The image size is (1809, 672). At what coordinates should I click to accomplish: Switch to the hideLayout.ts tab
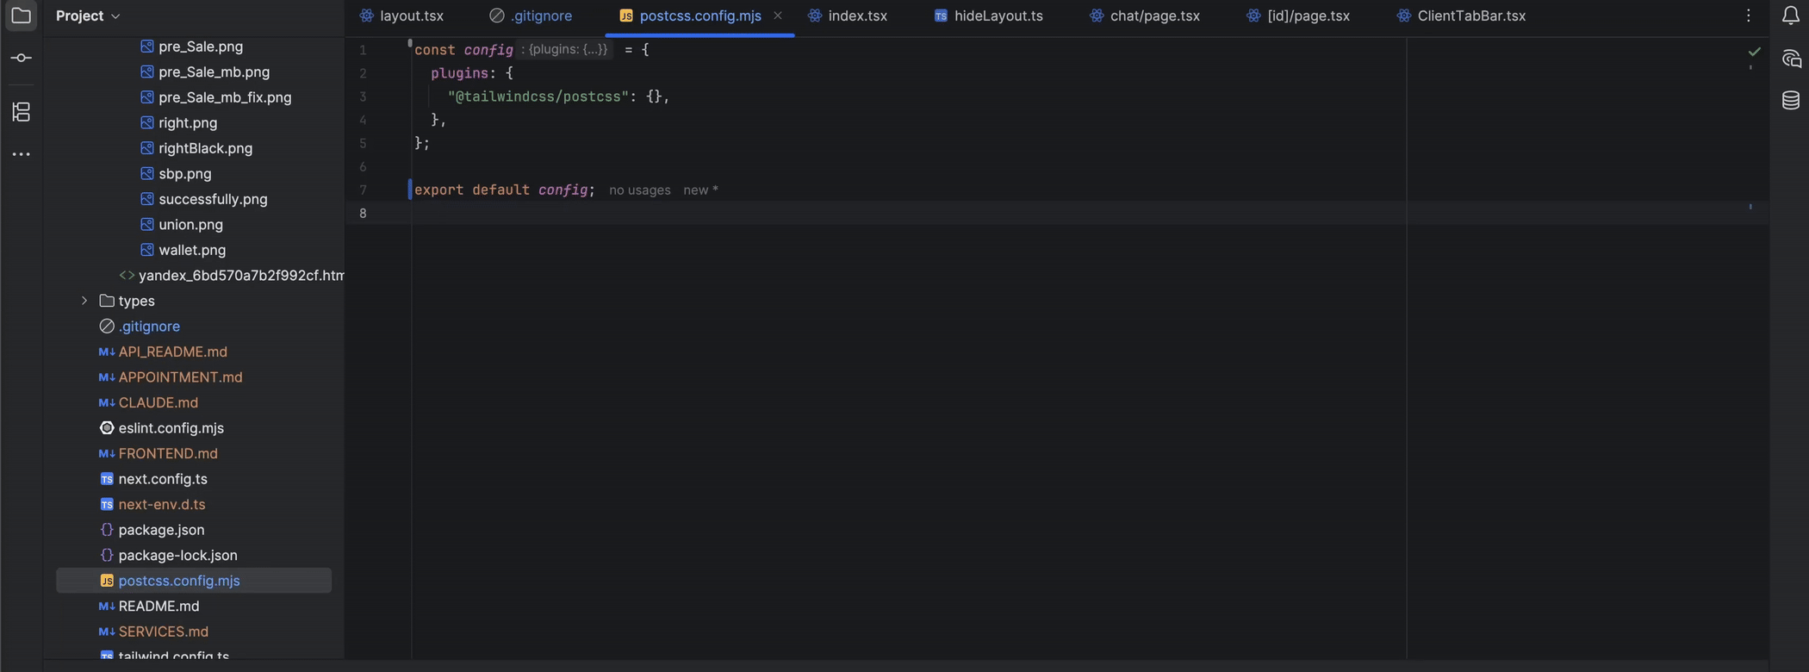click(989, 16)
